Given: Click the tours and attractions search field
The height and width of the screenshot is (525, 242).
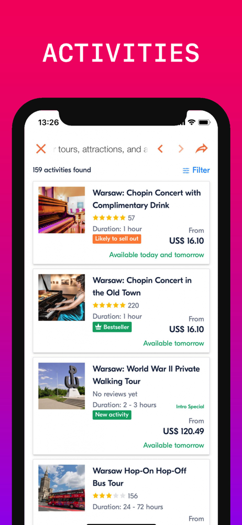Looking at the screenshot, I should point(100,149).
